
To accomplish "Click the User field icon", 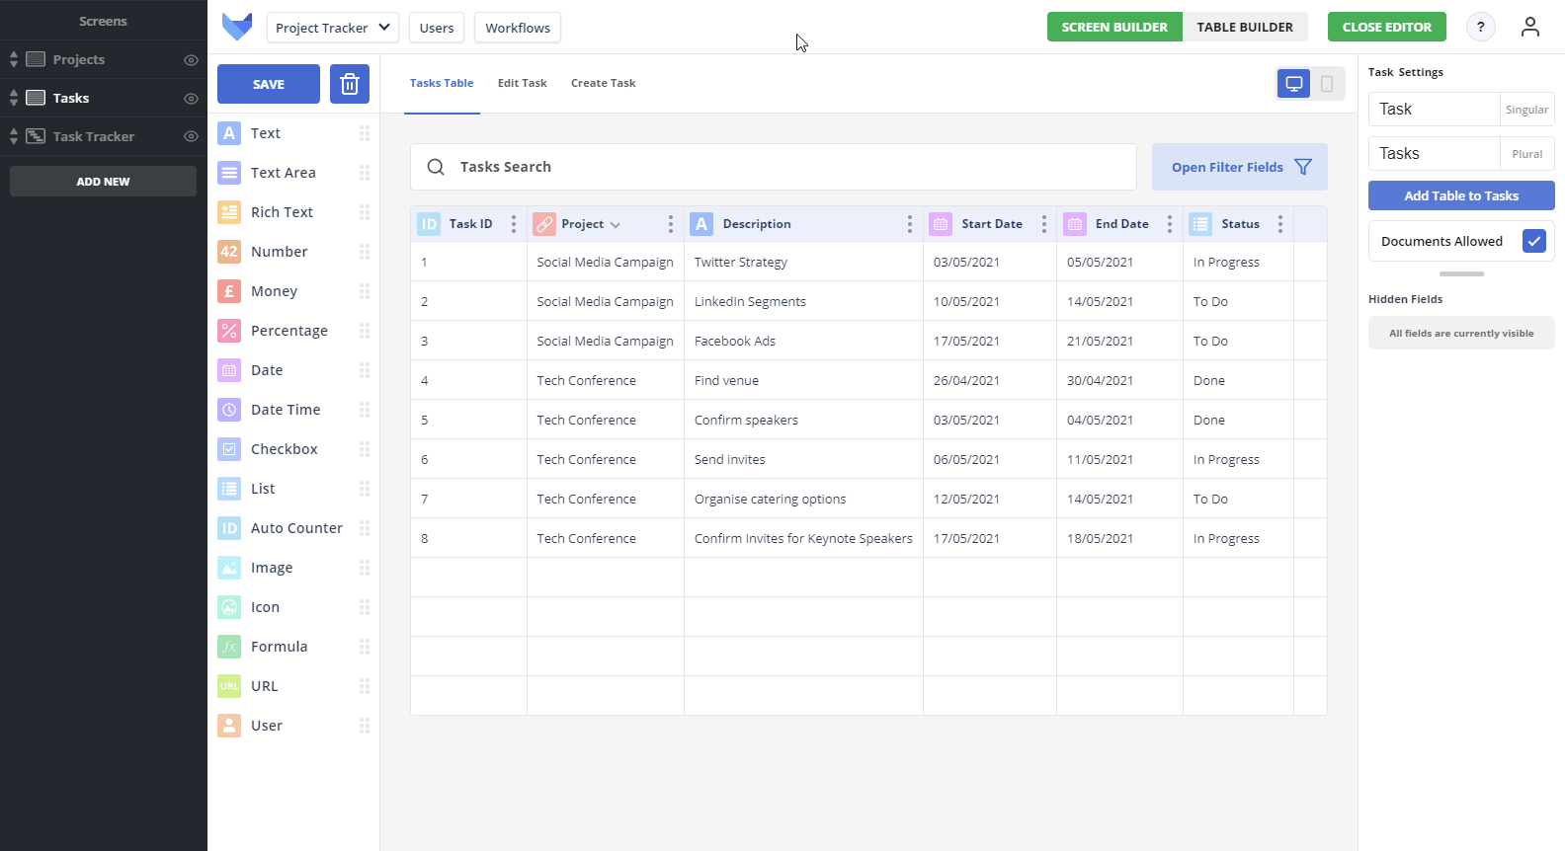I will [229, 726].
